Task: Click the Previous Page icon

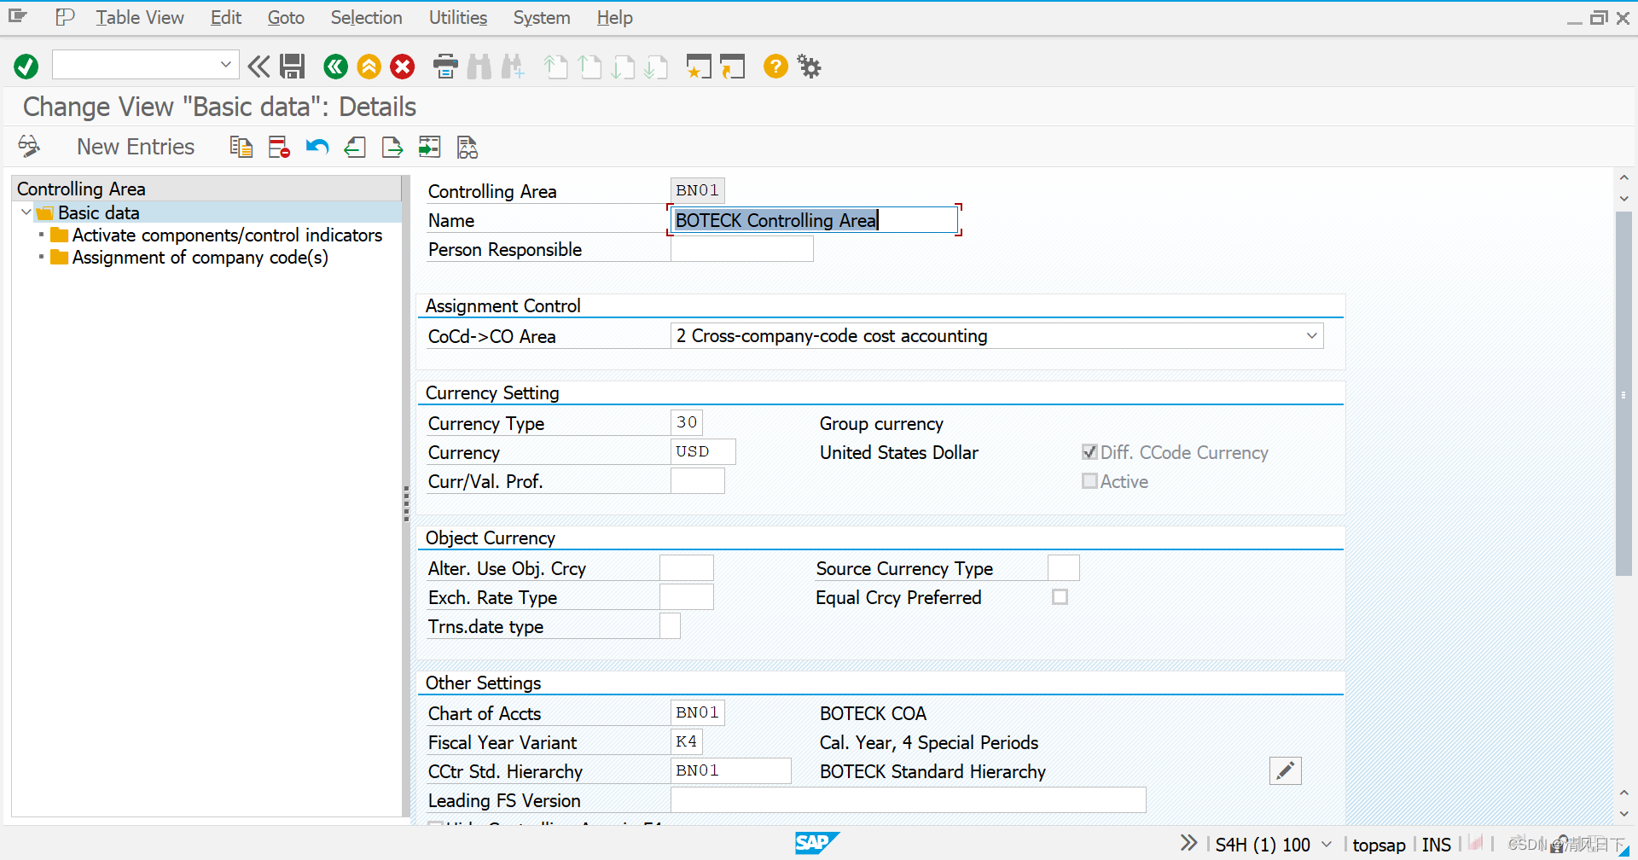Action: click(x=590, y=67)
